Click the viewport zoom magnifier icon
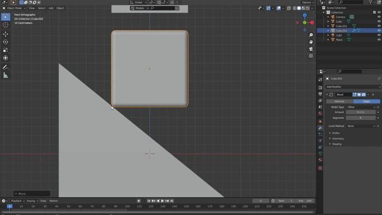This screenshot has height=215, width=382. pos(311,35)
